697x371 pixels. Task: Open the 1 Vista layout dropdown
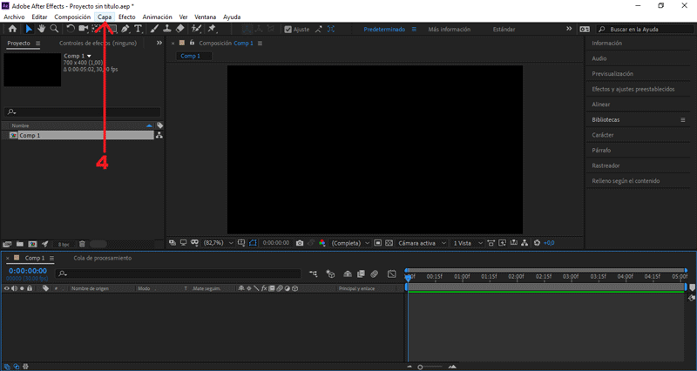pyautogui.click(x=467, y=243)
